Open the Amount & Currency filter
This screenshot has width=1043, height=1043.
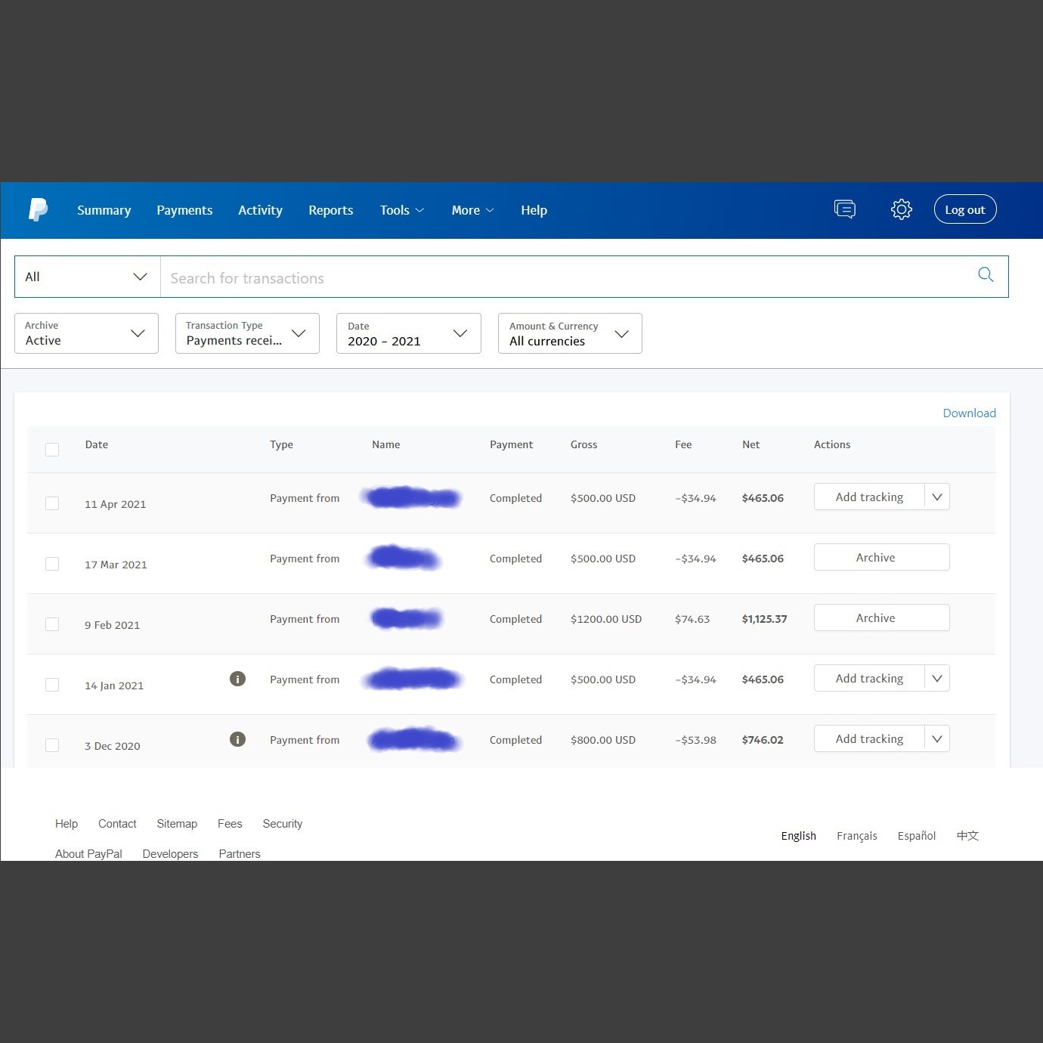pos(570,333)
